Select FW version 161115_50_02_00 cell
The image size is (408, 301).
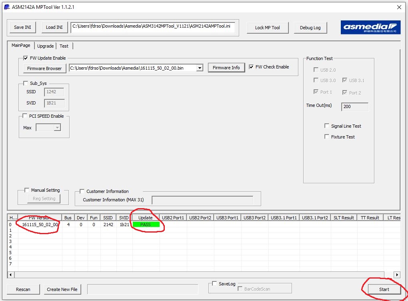pos(40,225)
